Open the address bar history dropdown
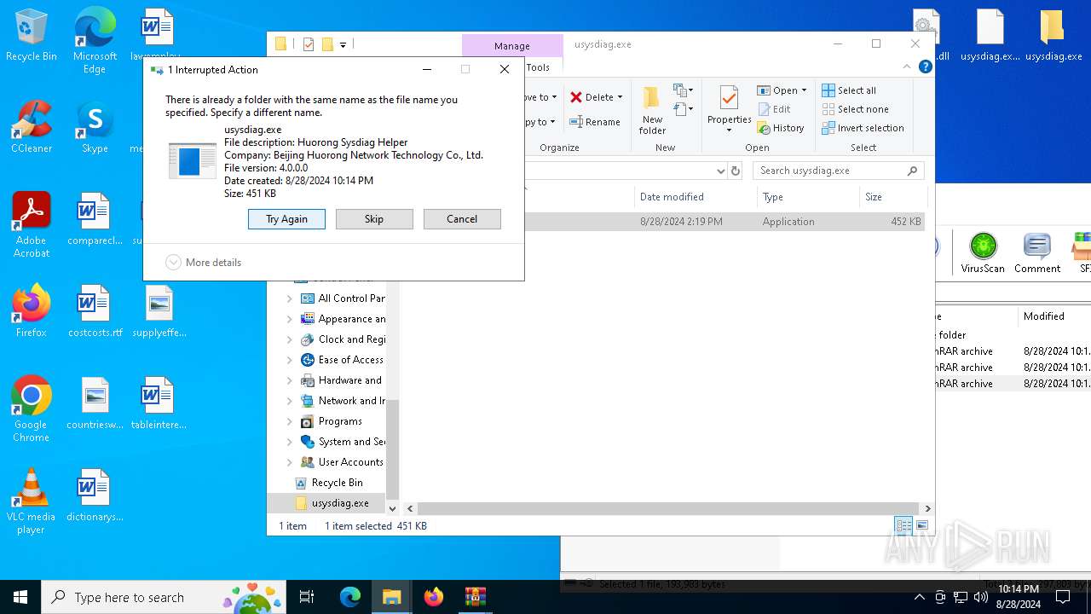The height and width of the screenshot is (614, 1091). tap(721, 171)
